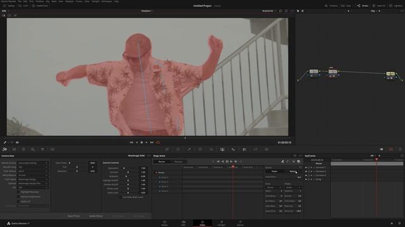Image resolution: width=405 pixels, height=227 pixels.
Task: Open the Sizing palette
Action: click(x=256, y=149)
